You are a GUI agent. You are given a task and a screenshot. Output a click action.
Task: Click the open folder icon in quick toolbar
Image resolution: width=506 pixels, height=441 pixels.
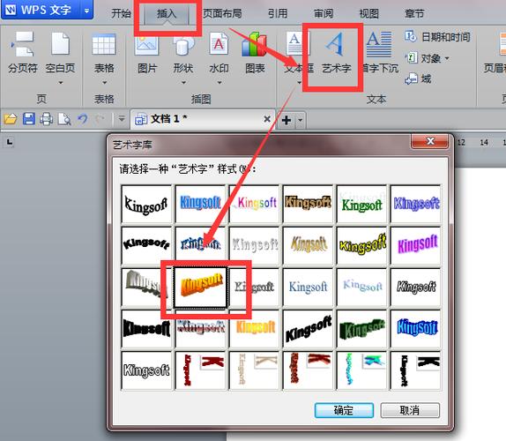(11, 119)
